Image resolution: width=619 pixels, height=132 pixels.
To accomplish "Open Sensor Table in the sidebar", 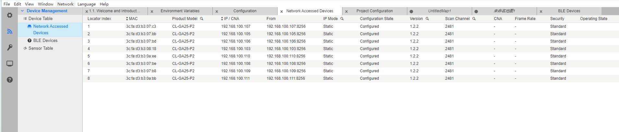I will click(41, 48).
